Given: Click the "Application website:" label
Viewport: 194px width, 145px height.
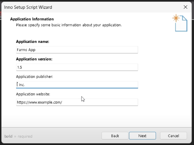Looking at the screenshot, I should coord(33,94).
